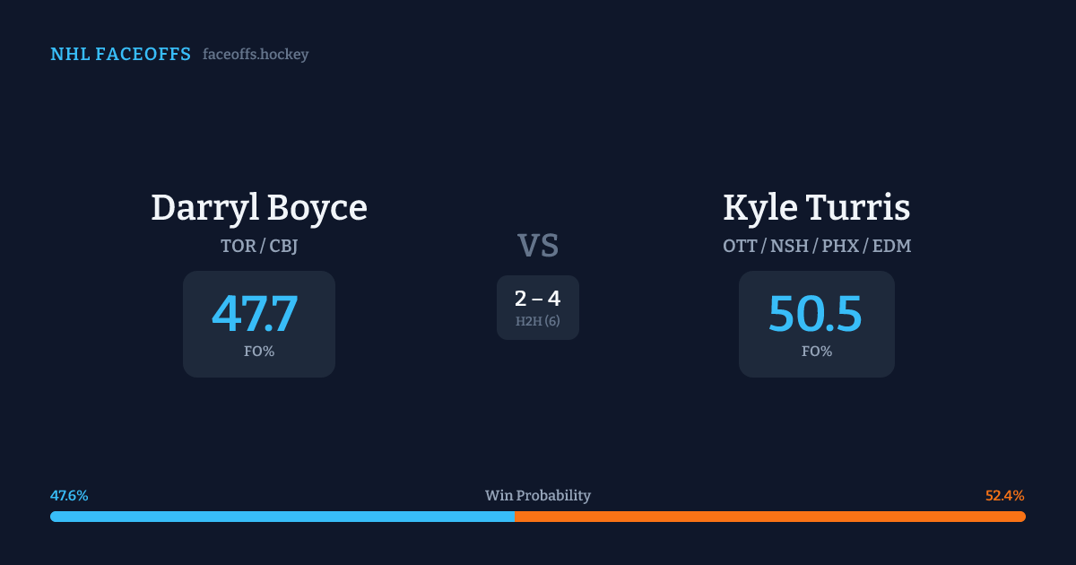This screenshot has width=1076, height=565.
Task: Click the OTT / NSH / PHX / EDM team line
Action: tap(817, 246)
